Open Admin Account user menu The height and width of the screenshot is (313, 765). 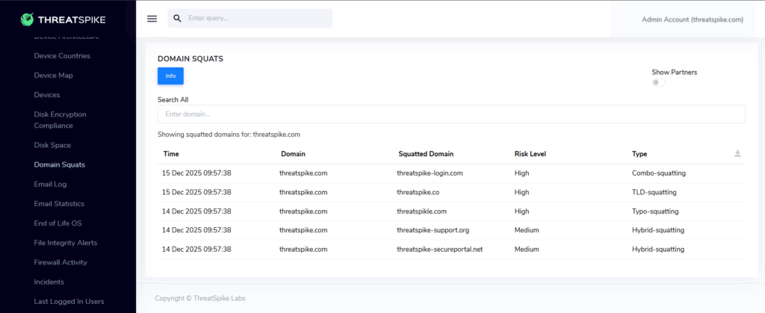pos(692,19)
